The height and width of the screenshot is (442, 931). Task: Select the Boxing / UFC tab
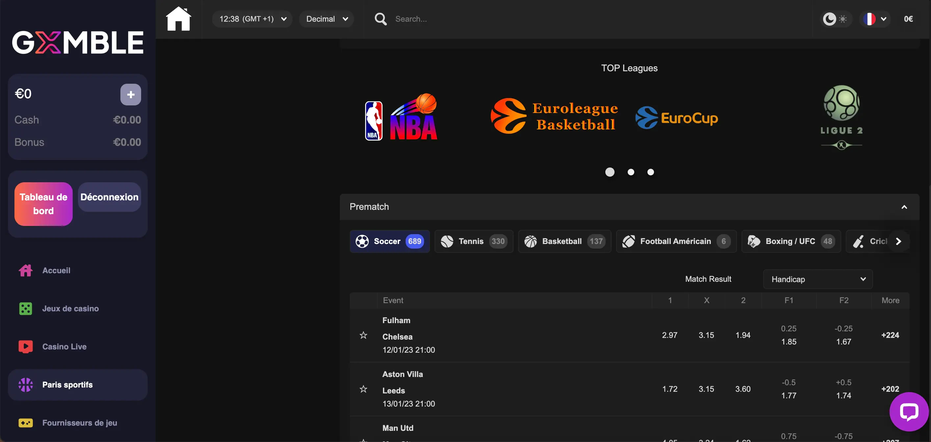(791, 241)
